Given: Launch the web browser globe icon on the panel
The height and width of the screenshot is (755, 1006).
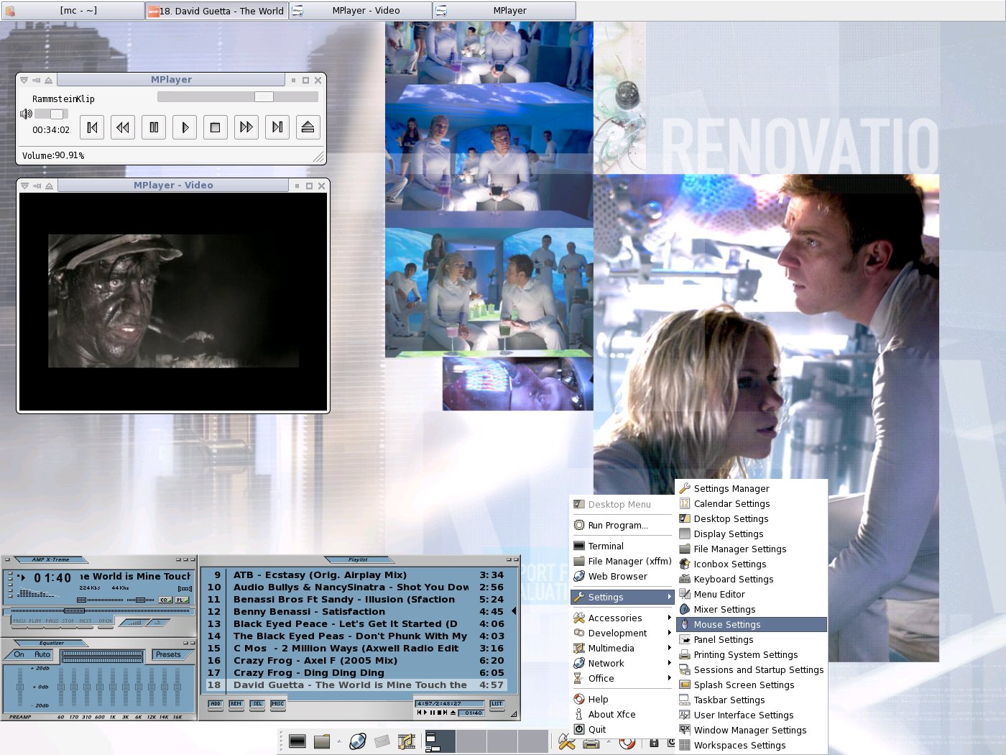Looking at the screenshot, I should [x=358, y=741].
